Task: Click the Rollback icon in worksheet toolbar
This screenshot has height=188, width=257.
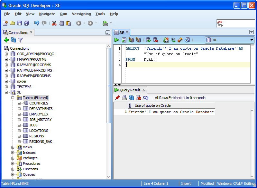Action: tap(155, 40)
